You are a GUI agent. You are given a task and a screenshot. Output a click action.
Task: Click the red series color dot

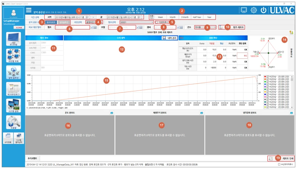(x=265, y=76)
